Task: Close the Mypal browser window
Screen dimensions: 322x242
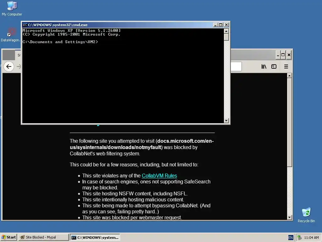Action: 289,55
